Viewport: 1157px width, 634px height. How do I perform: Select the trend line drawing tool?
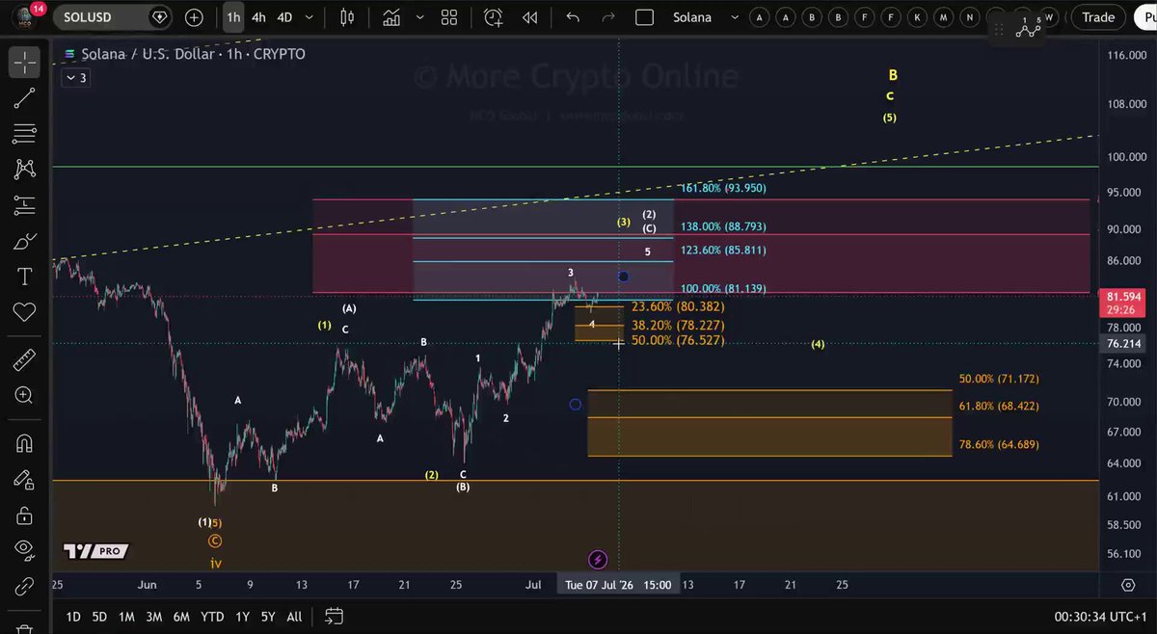(25, 97)
